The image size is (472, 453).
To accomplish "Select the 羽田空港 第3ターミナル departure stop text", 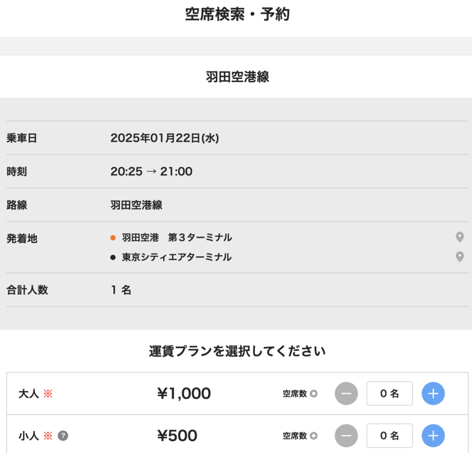I will click(x=177, y=238).
